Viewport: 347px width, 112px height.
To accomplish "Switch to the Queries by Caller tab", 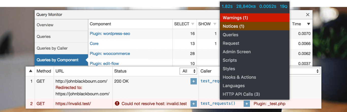I will tap(52, 48).
